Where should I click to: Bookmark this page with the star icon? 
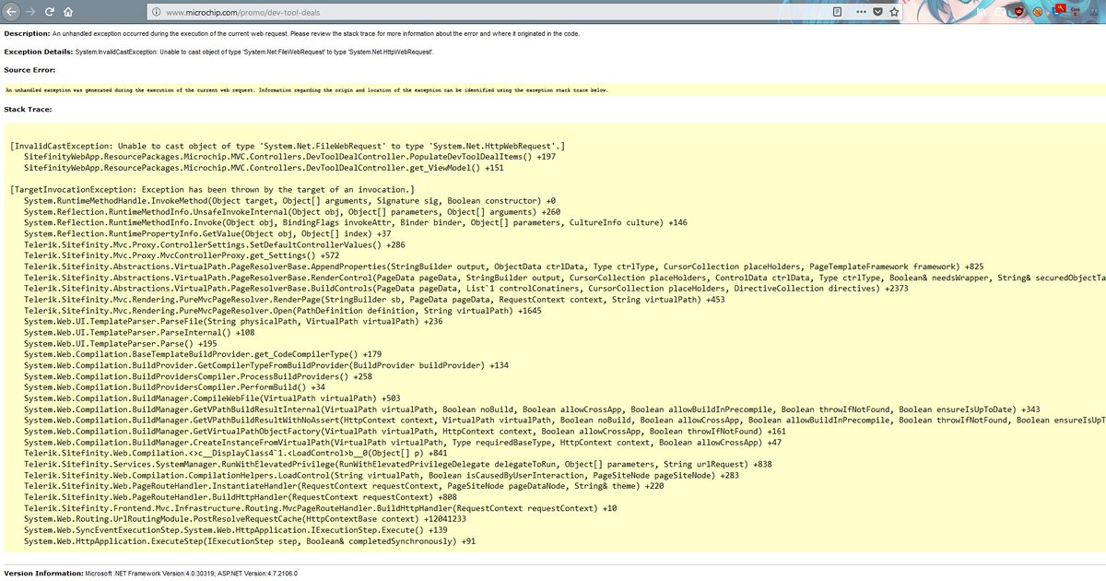pyautogui.click(x=894, y=13)
